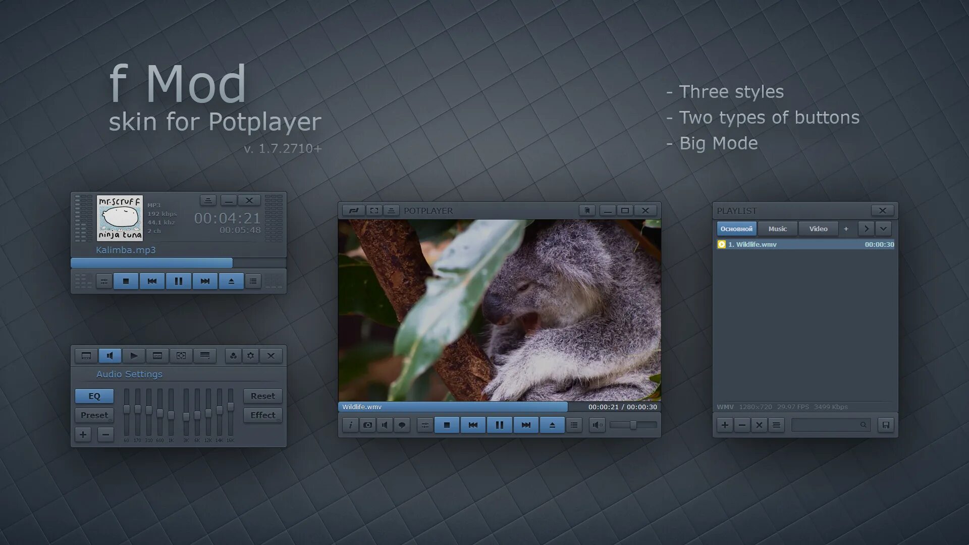Open the settings gear in the Audio Settings panel

(x=250, y=356)
